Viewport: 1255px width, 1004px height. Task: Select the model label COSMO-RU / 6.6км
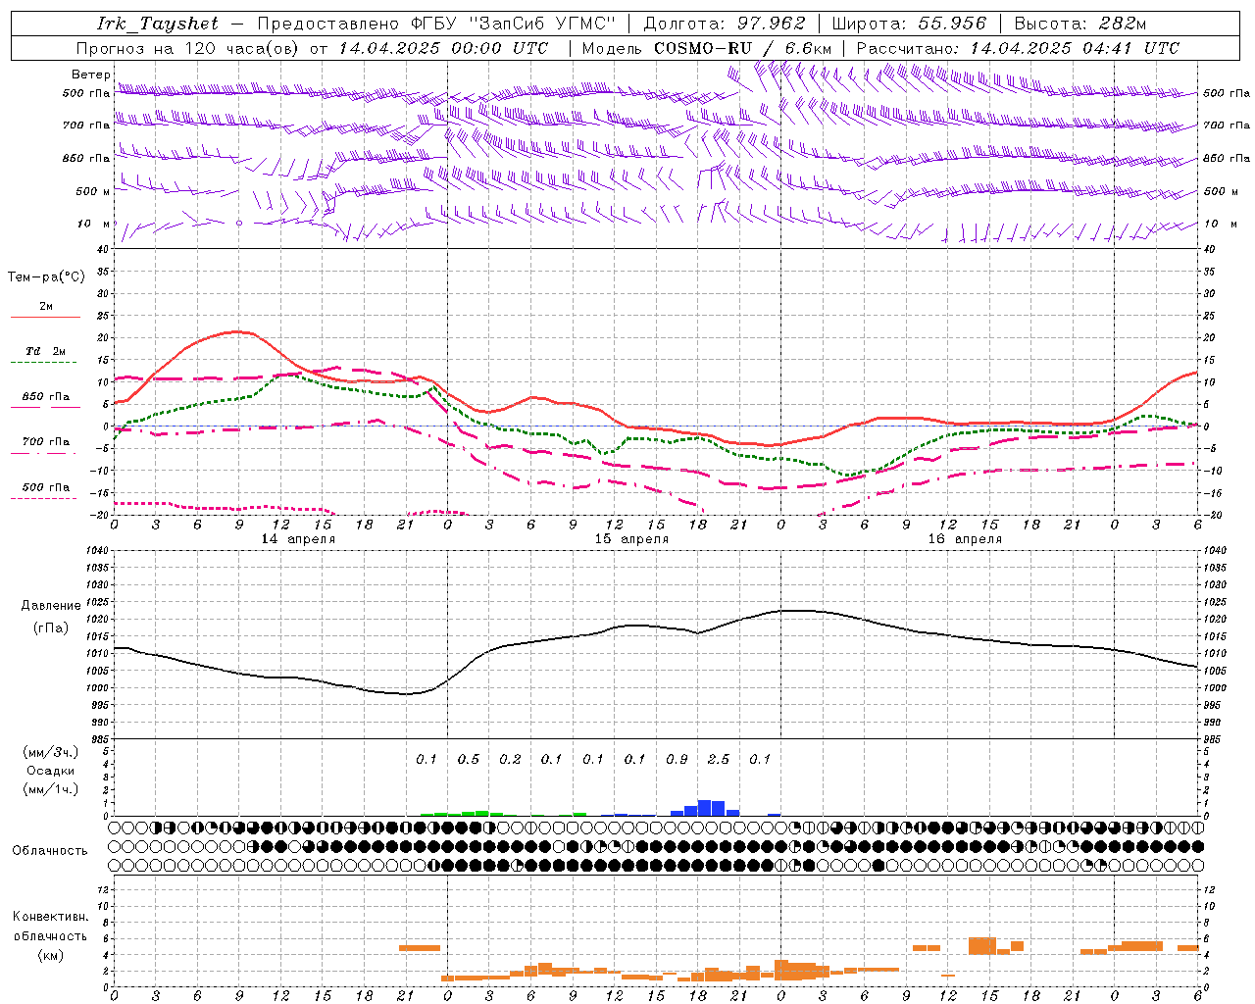pyautogui.click(x=743, y=48)
